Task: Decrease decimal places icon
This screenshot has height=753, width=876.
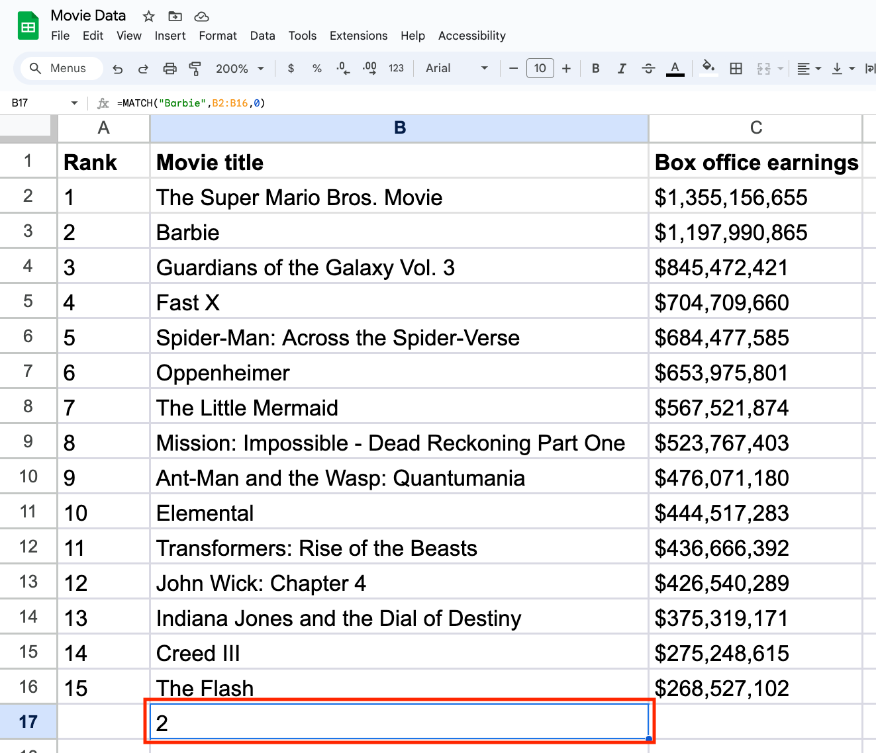Action: pyautogui.click(x=343, y=68)
